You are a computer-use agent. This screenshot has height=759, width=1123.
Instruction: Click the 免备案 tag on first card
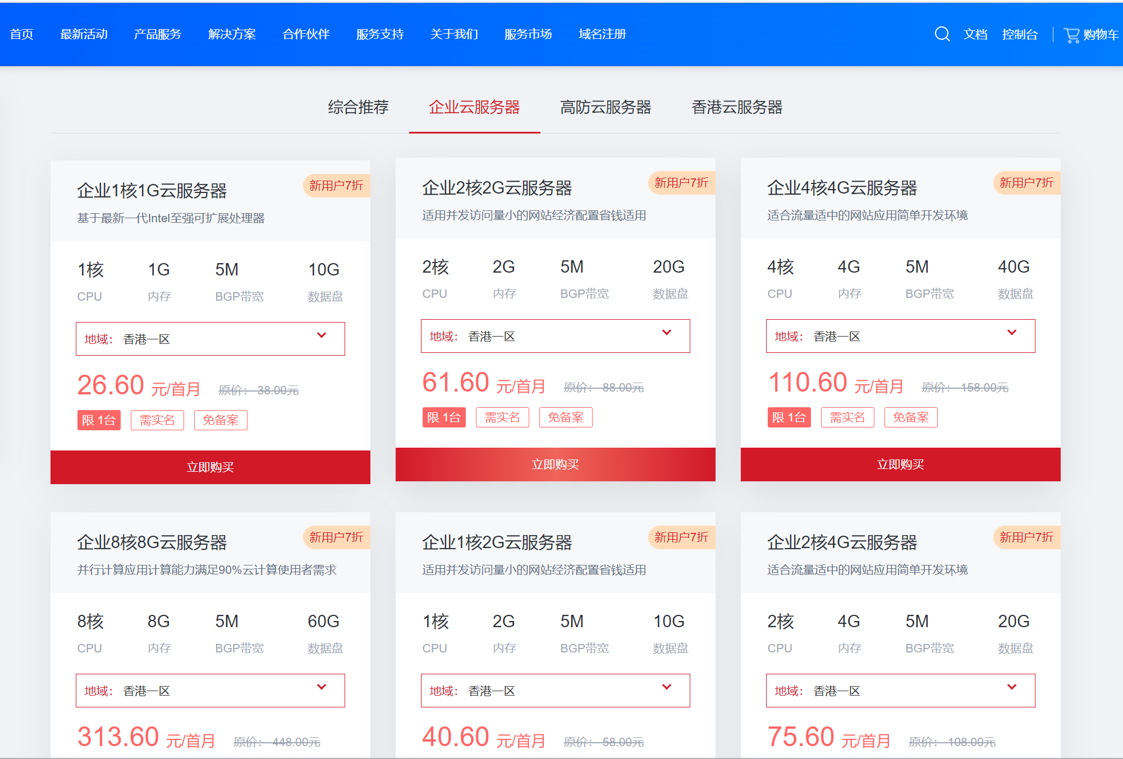221,420
